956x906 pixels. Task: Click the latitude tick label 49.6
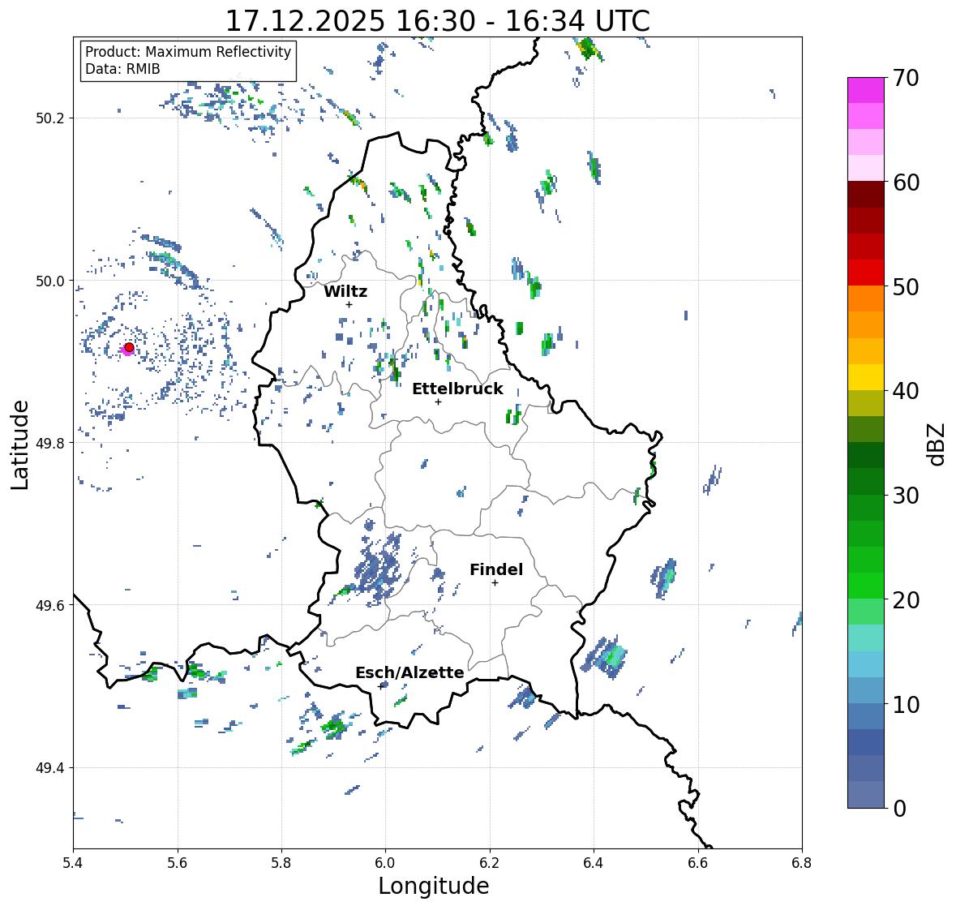pyautogui.click(x=50, y=605)
